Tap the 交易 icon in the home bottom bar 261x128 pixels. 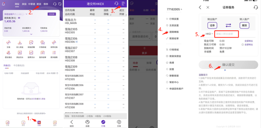39,123
